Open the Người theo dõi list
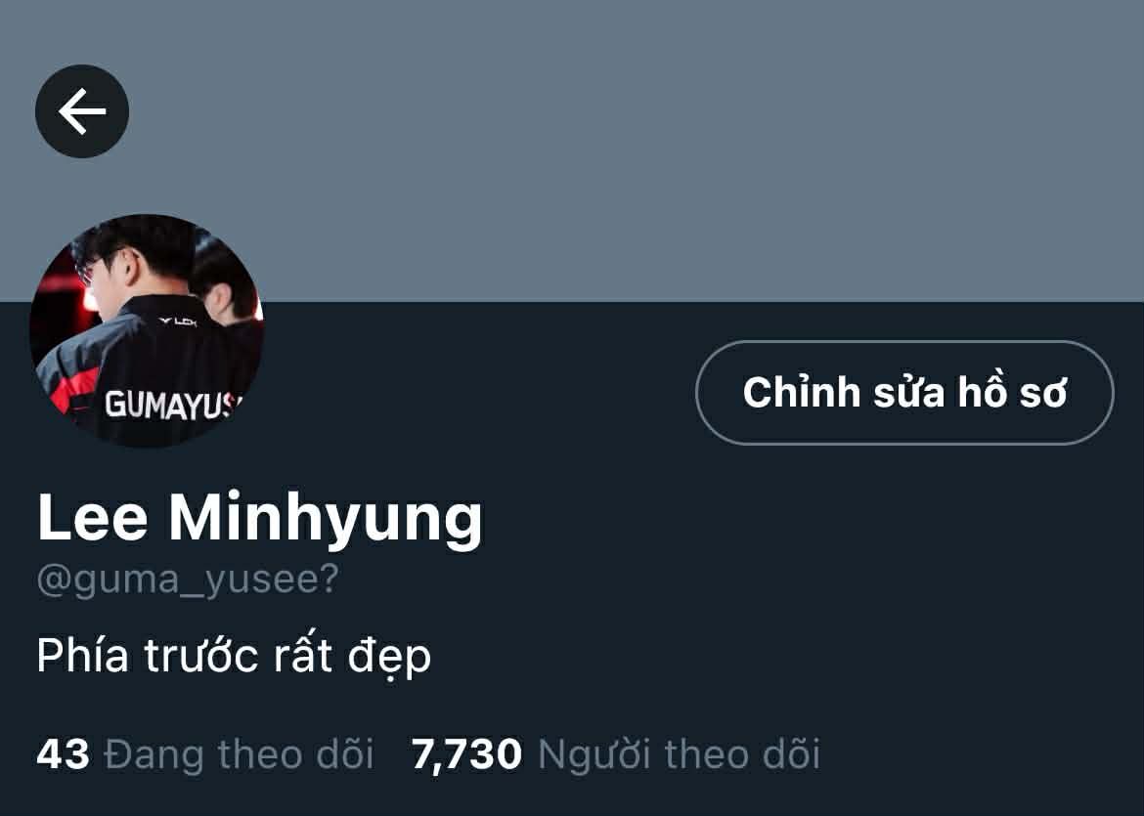This screenshot has width=1144, height=816. [x=679, y=754]
